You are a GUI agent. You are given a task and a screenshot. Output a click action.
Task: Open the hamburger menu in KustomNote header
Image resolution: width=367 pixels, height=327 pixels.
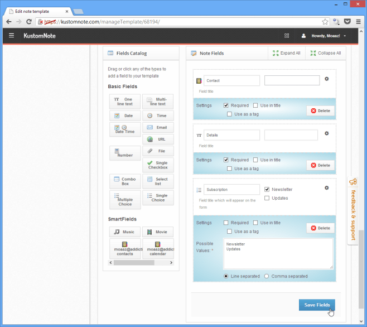tap(11, 36)
